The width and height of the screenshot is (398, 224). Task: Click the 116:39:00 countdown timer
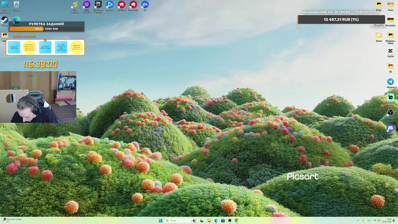(40, 65)
